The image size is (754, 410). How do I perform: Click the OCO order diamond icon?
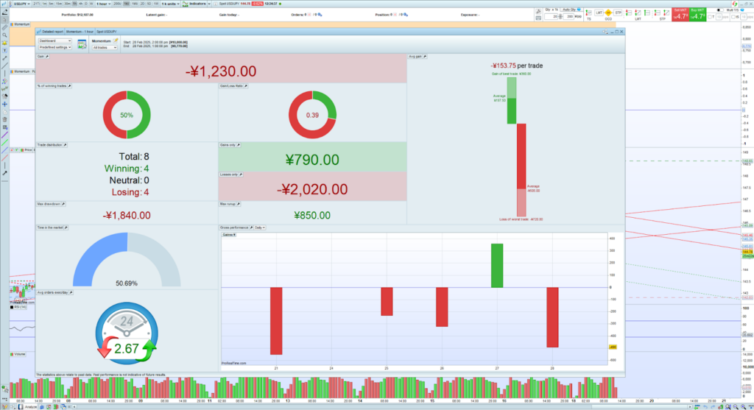607,14
